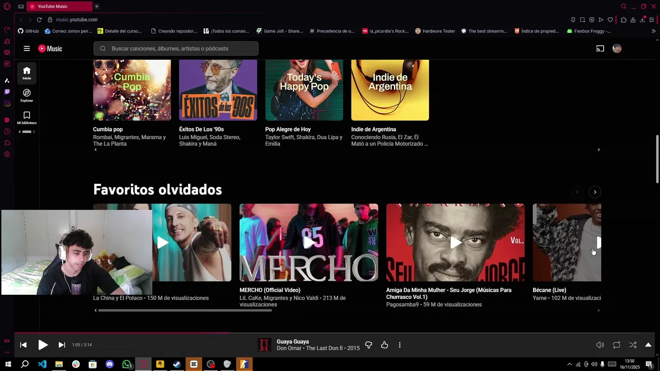Open WhatsApp from taskbar

click(126, 364)
